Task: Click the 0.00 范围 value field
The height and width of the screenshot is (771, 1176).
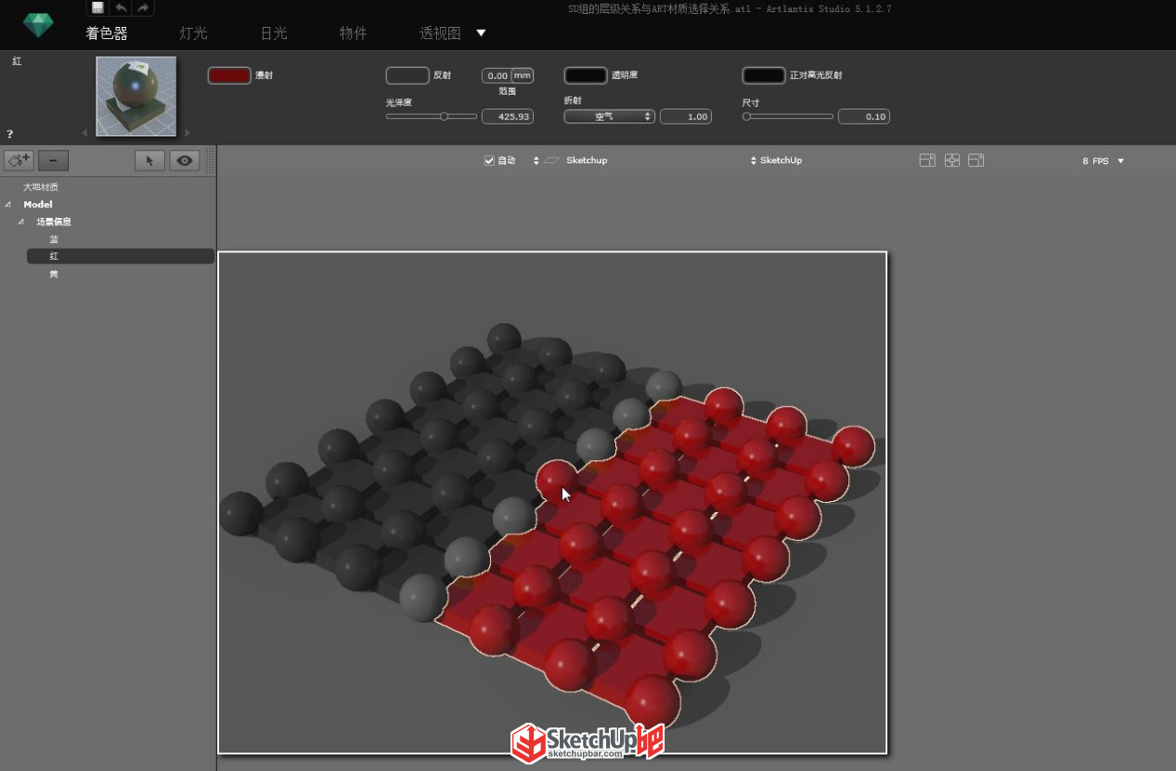Action: [x=498, y=76]
